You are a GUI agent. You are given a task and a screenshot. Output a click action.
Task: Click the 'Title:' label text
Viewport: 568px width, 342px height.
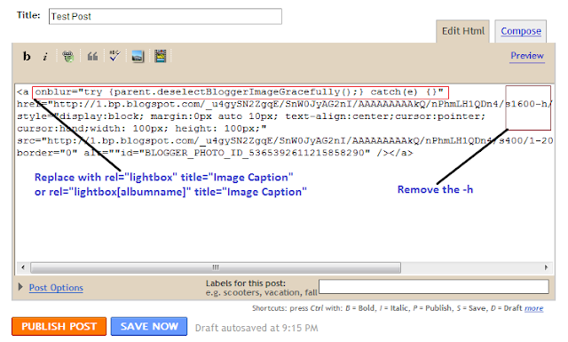[28, 15]
